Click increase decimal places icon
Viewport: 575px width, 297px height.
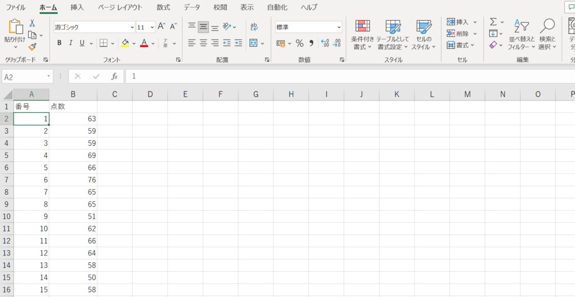(x=325, y=43)
